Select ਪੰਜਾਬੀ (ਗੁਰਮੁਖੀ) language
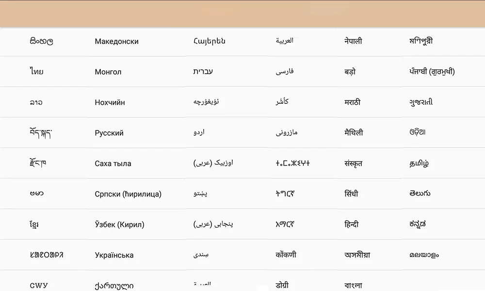The width and height of the screenshot is (485, 291). click(432, 71)
